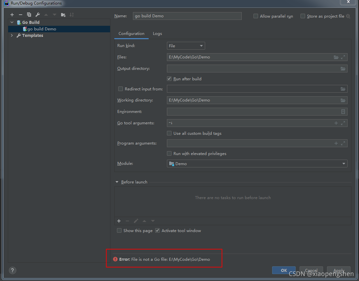Switch to the Configuration tab
This screenshot has width=359, height=281.
(x=131, y=34)
